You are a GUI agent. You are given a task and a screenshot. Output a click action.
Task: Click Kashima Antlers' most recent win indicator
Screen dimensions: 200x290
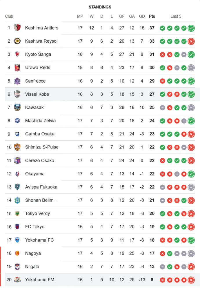[191, 28]
